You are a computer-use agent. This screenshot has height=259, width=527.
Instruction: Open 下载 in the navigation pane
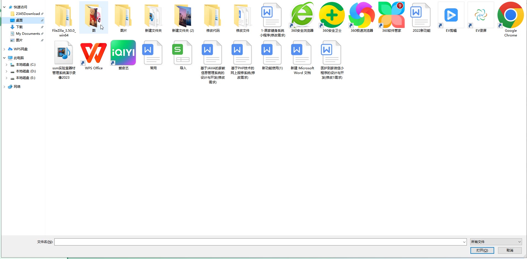(x=19, y=27)
